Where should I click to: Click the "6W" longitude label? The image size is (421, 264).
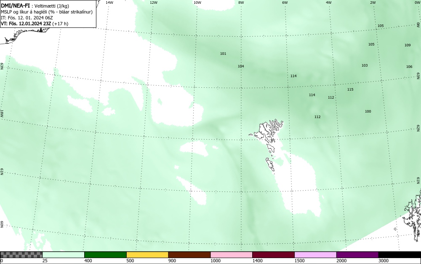click(285, 3)
